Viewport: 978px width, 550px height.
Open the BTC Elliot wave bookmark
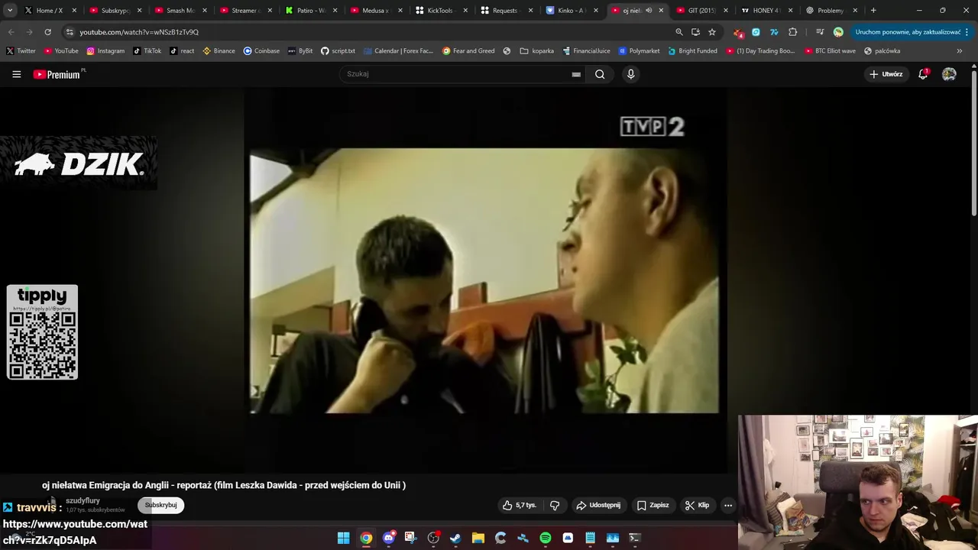(830, 50)
